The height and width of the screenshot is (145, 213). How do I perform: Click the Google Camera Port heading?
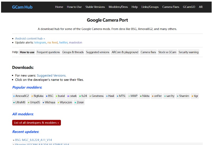[x=107, y=20]
